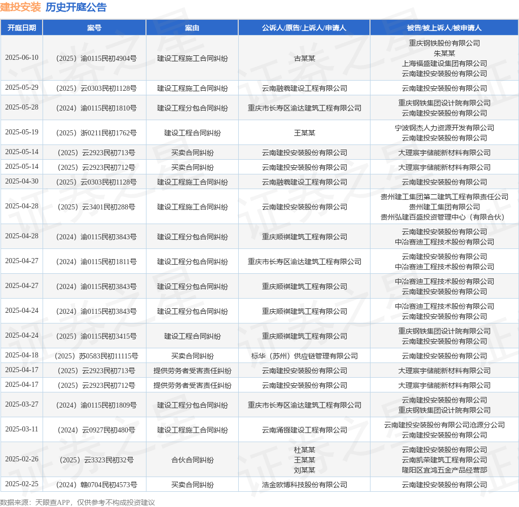Click plaintiff 浩金欧博科技股份有限公司
The width and height of the screenshot is (519, 507).
coord(304,485)
